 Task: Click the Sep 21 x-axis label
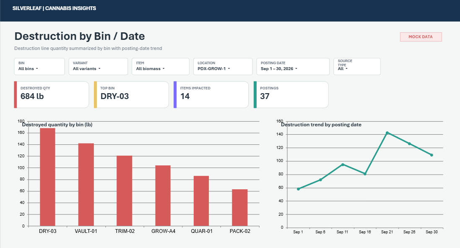[x=387, y=232]
